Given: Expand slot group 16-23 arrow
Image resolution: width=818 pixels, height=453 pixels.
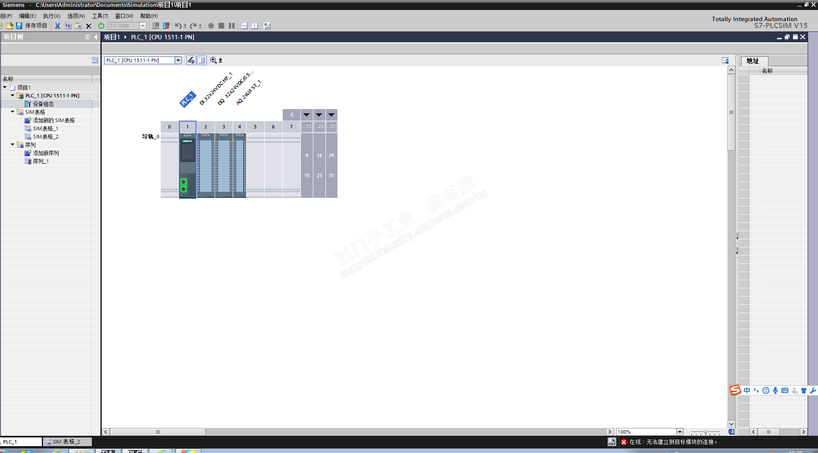Looking at the screenshot, I should [x=319, y=115].
